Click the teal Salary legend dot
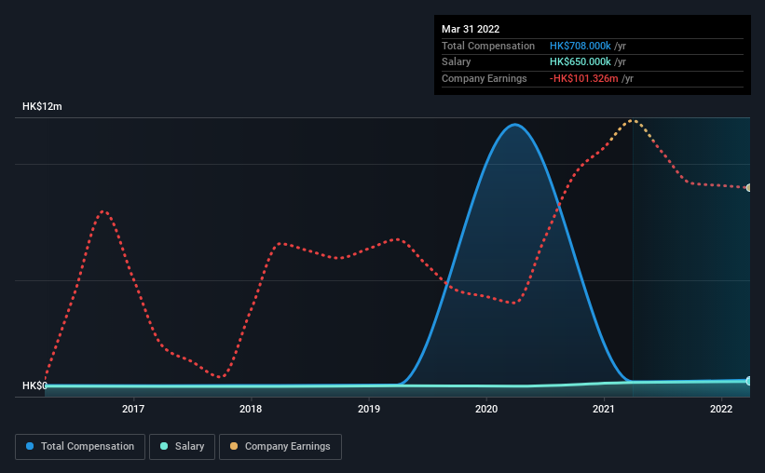Viewport: 765px width, 473px height. [164, 446]
